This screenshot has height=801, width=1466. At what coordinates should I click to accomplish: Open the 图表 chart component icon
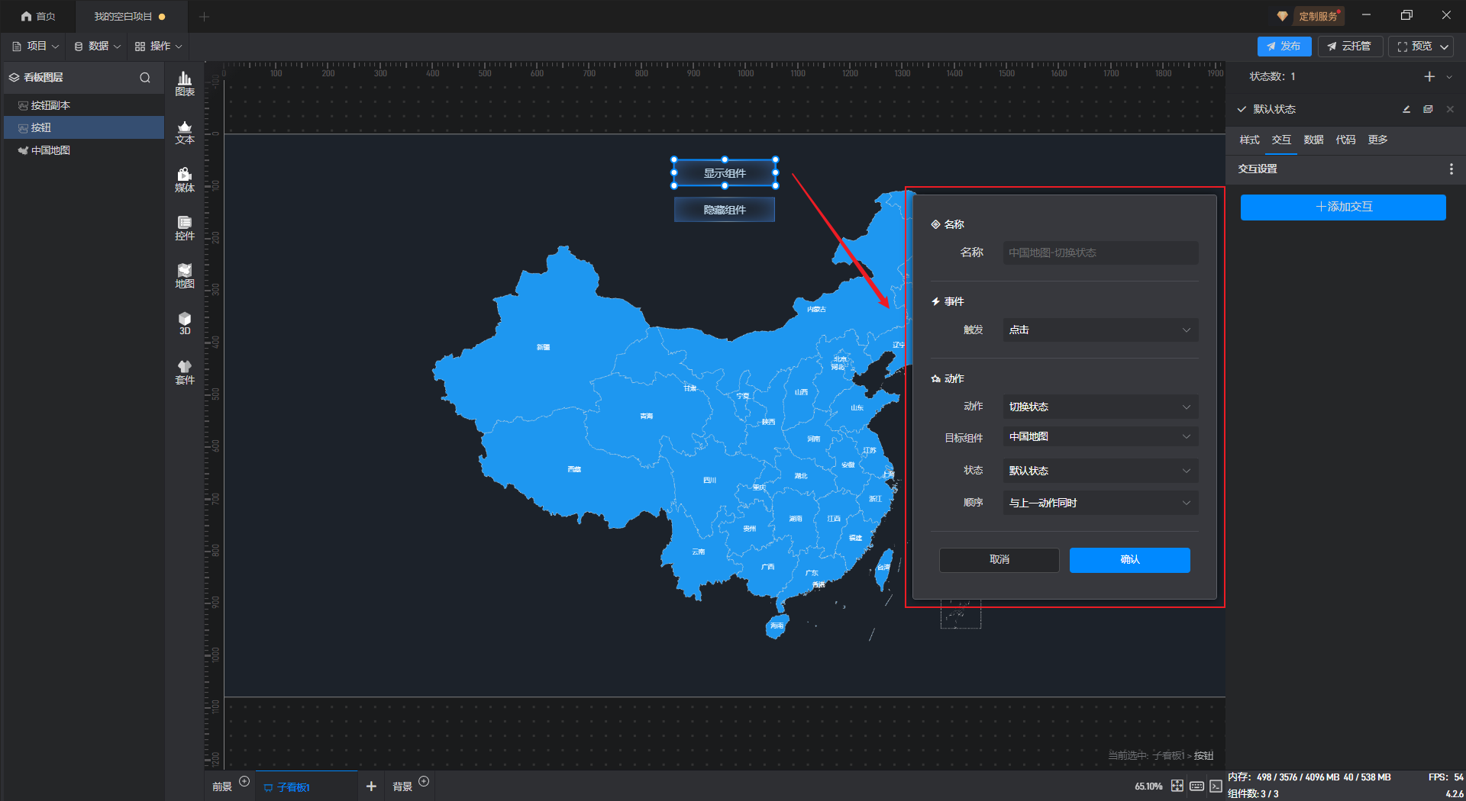click(185, 83)
